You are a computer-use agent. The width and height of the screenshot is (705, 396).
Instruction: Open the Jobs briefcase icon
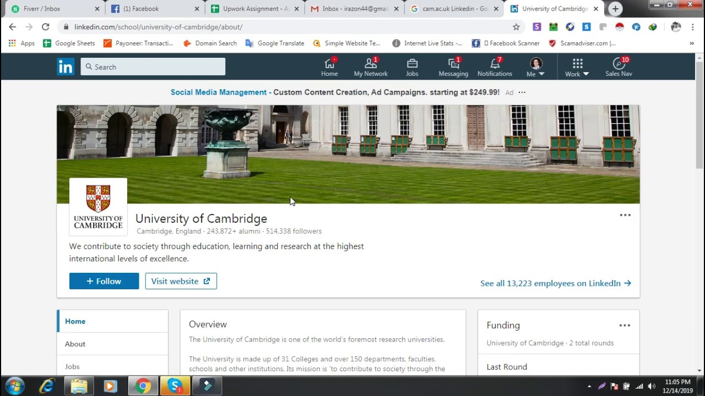(x=412, y=67)
